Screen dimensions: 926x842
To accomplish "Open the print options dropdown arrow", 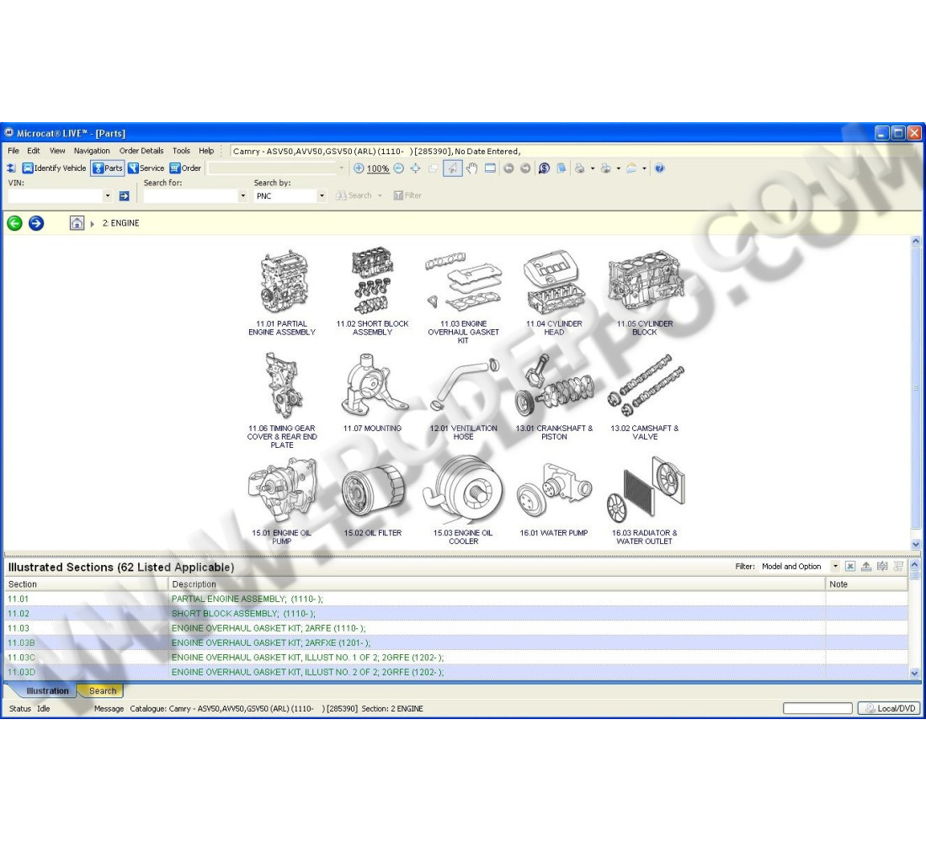I will [x=593, y=168].
